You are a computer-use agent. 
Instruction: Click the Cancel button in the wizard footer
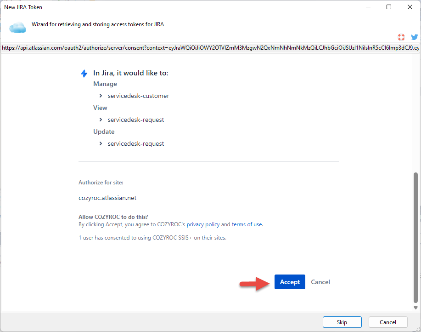pyautogui.click(x=388, y=322)
